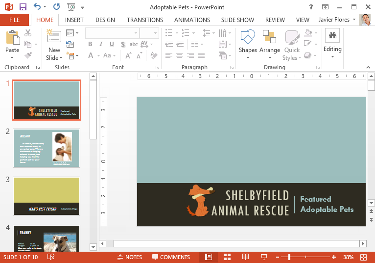Open the Editing dropdown

click(x=332, y=44)
